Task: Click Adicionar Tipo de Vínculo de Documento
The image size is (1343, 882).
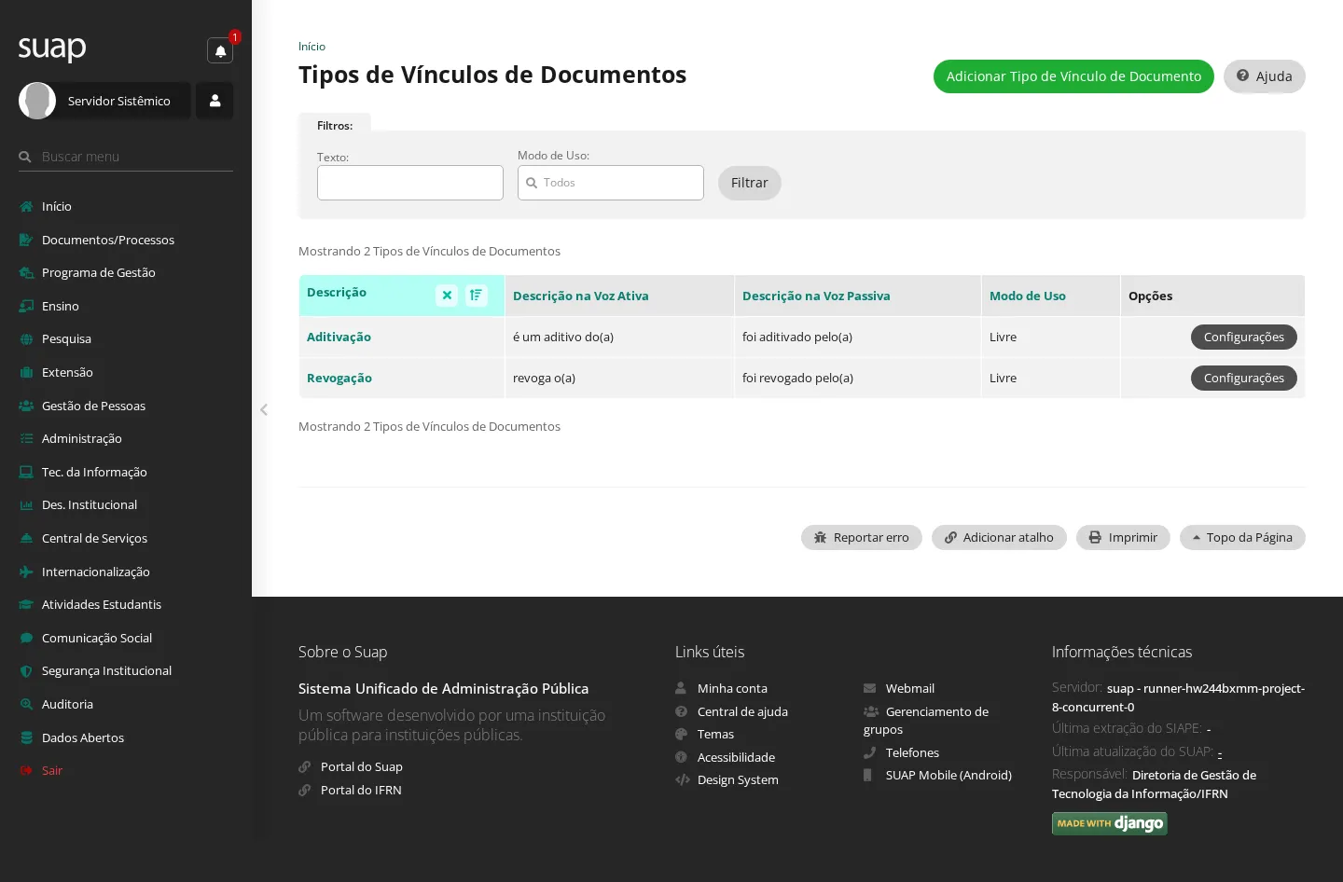Action: click(x=1073, y=76)
